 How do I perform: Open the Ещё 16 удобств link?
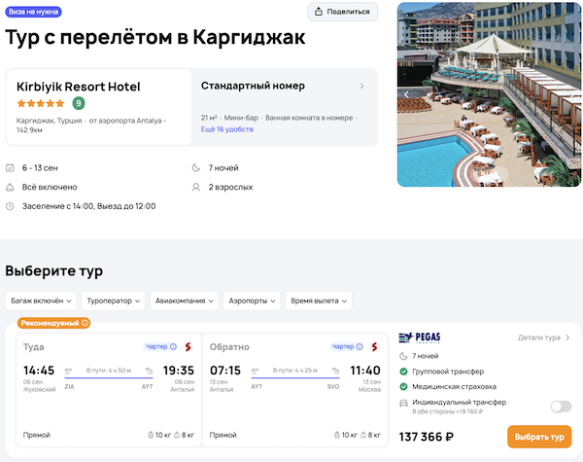[x=225, y=128]
